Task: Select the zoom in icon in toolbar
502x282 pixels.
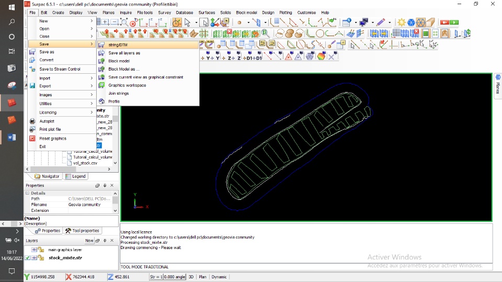Action: pyautogui.click(x=105, y=22)
